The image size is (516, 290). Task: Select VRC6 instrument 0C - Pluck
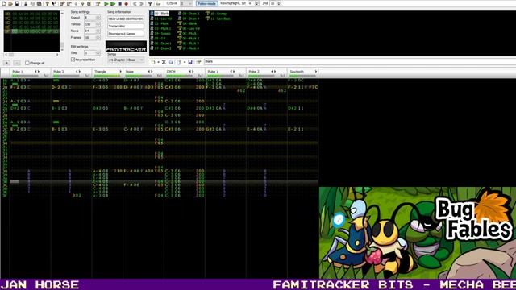coord(188,34)
